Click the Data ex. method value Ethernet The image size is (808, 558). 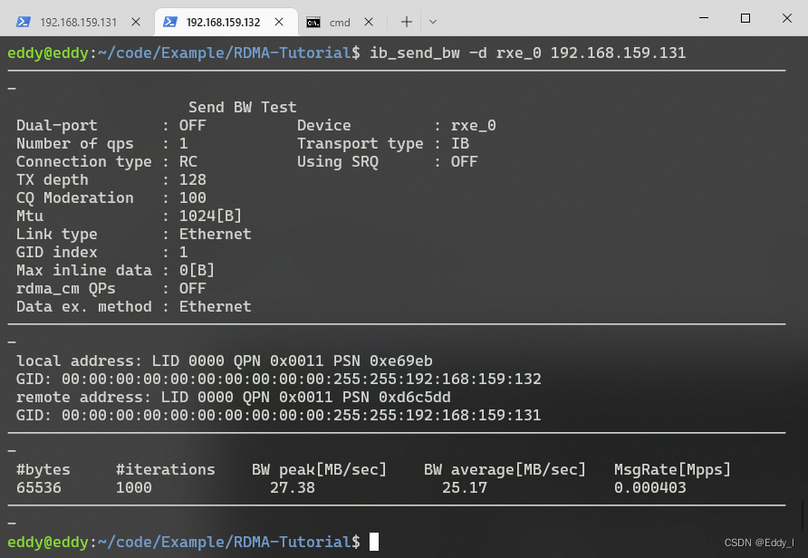[215, 306]
